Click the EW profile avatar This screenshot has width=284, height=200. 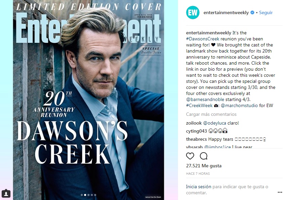click(193, 12)
